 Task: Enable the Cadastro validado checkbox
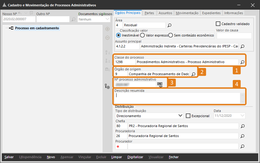[x=218, y=24]
